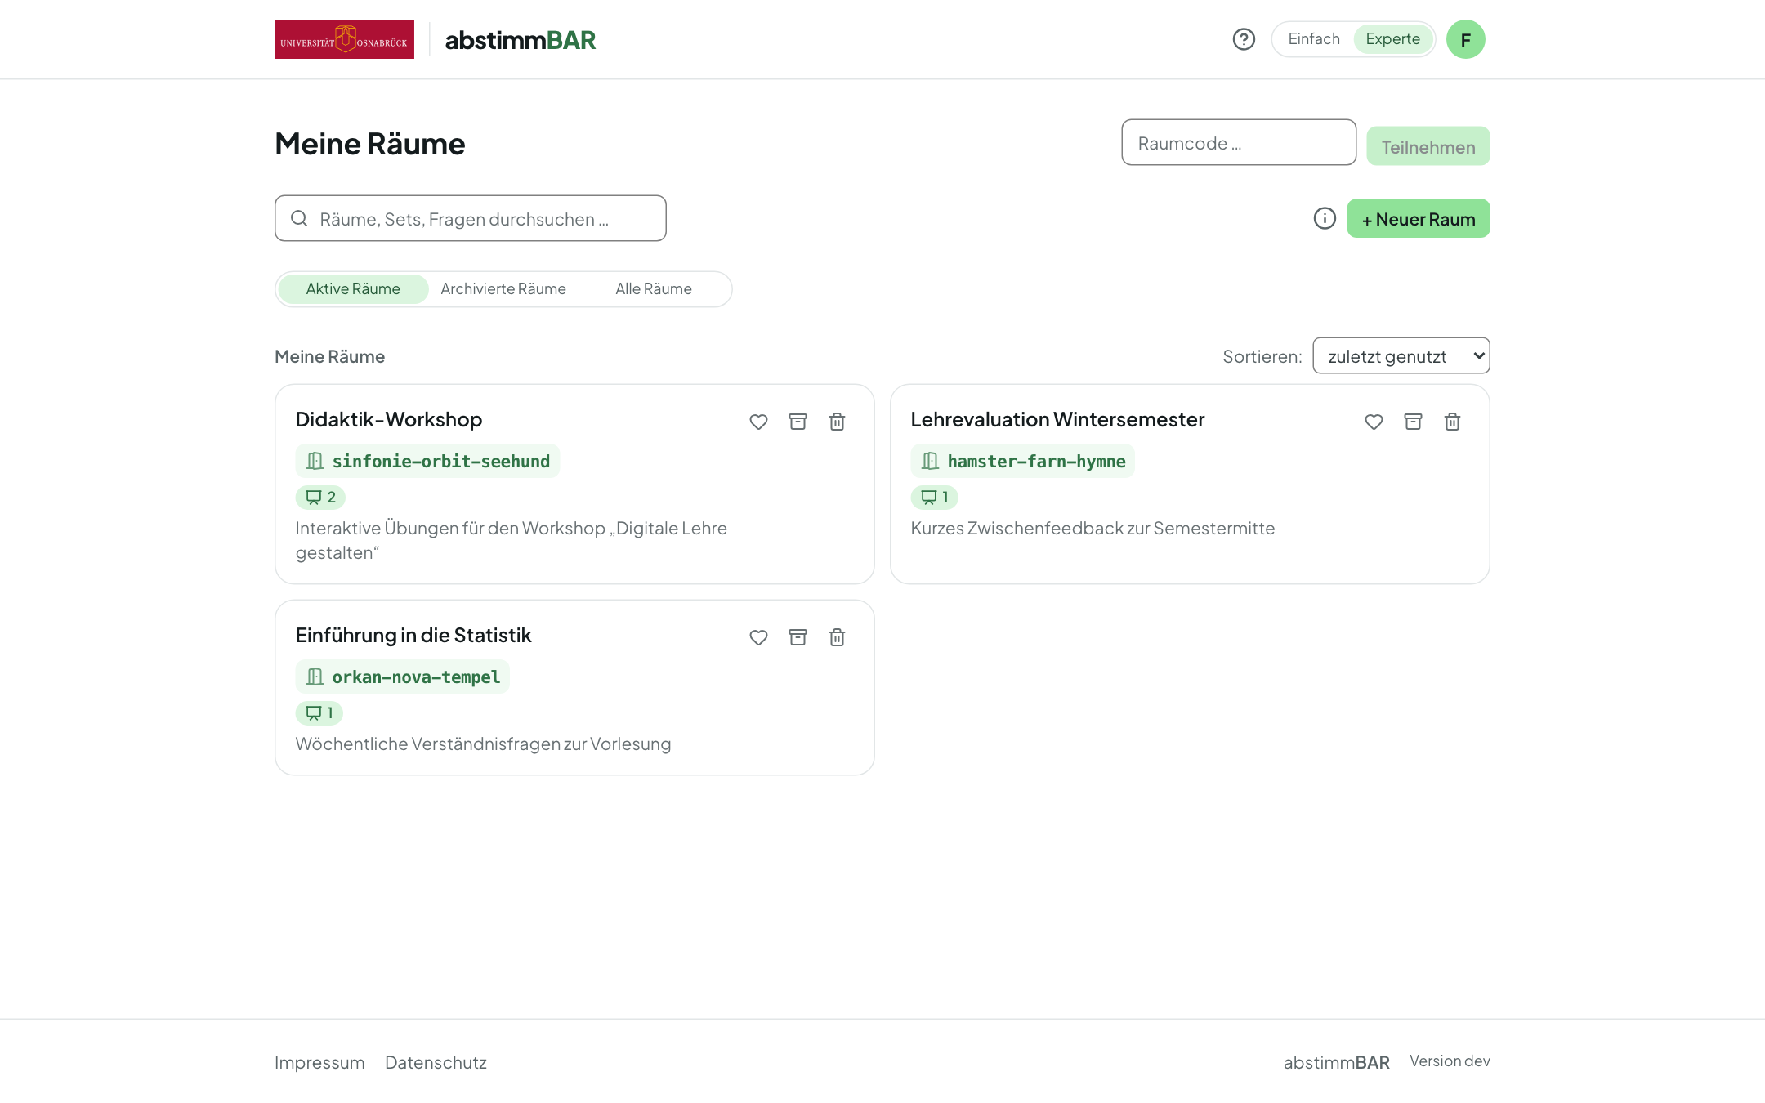
Task: Click the question set count badge 2
Action: (320, 497)
